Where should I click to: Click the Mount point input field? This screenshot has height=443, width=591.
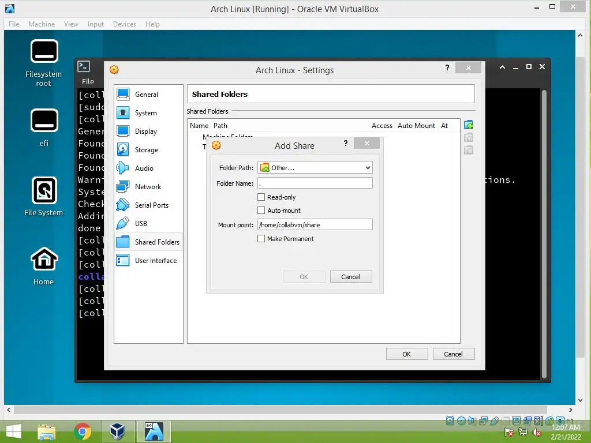pyautogui.click(x=315, y=224)
